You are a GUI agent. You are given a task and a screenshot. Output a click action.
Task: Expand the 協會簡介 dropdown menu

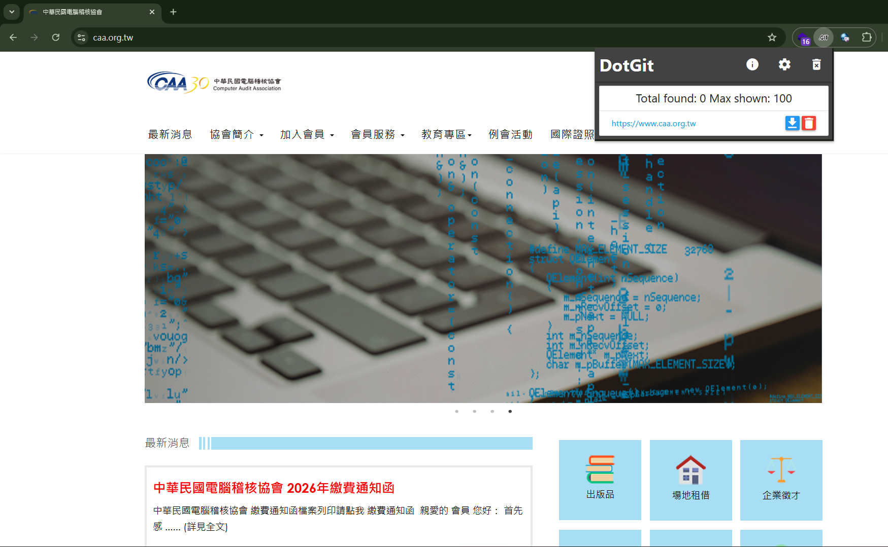pyautogui.click(x=237, y=134)
